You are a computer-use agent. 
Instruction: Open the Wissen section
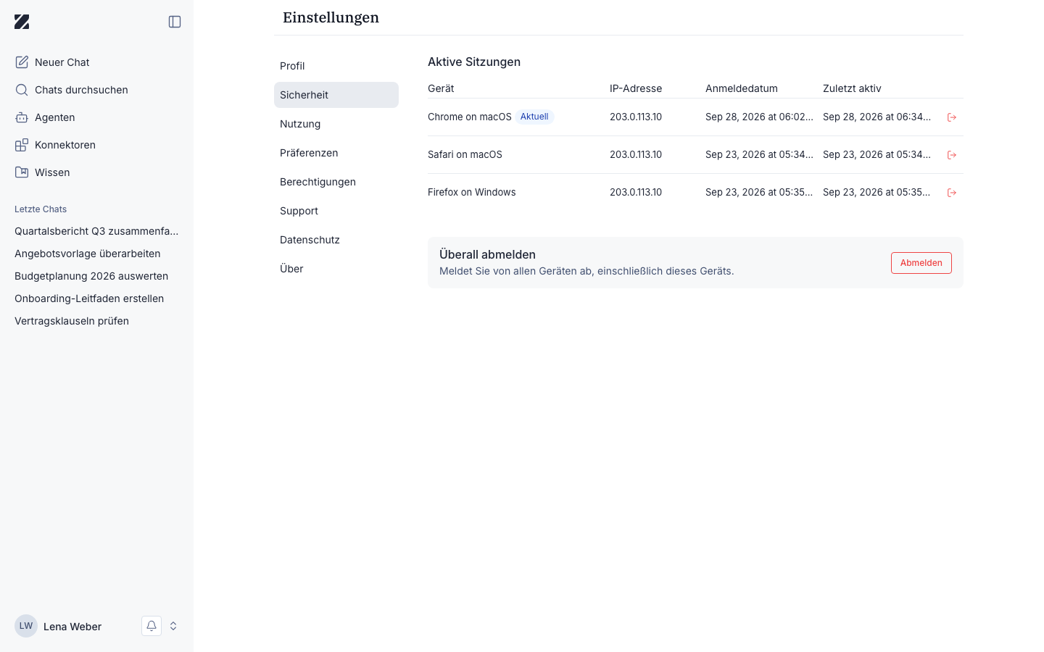(96, 172)
